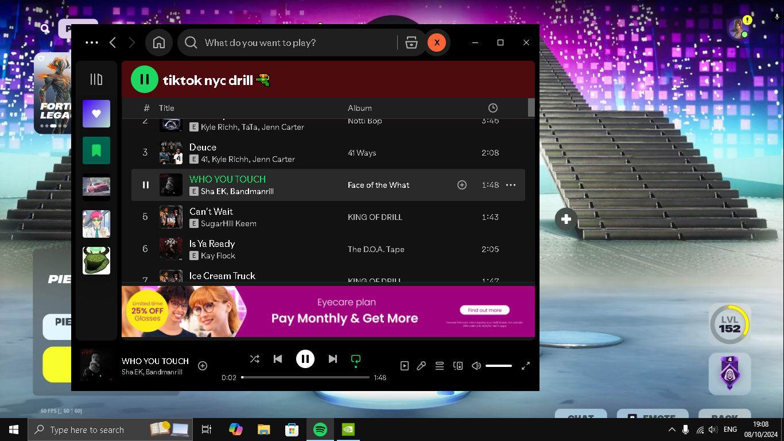Image resolution: width=784 pixels, height=441 pixels.
Task: Mute Spotify volume speaker icon
Action: [x=476, y=366]
